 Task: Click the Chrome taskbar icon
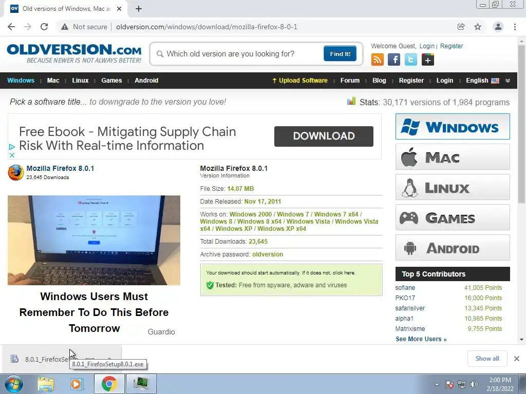pyautogui.click(x=109, y=384)
